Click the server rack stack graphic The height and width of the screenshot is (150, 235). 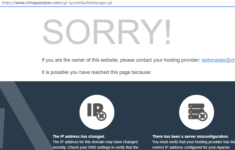tap(196, 111)
